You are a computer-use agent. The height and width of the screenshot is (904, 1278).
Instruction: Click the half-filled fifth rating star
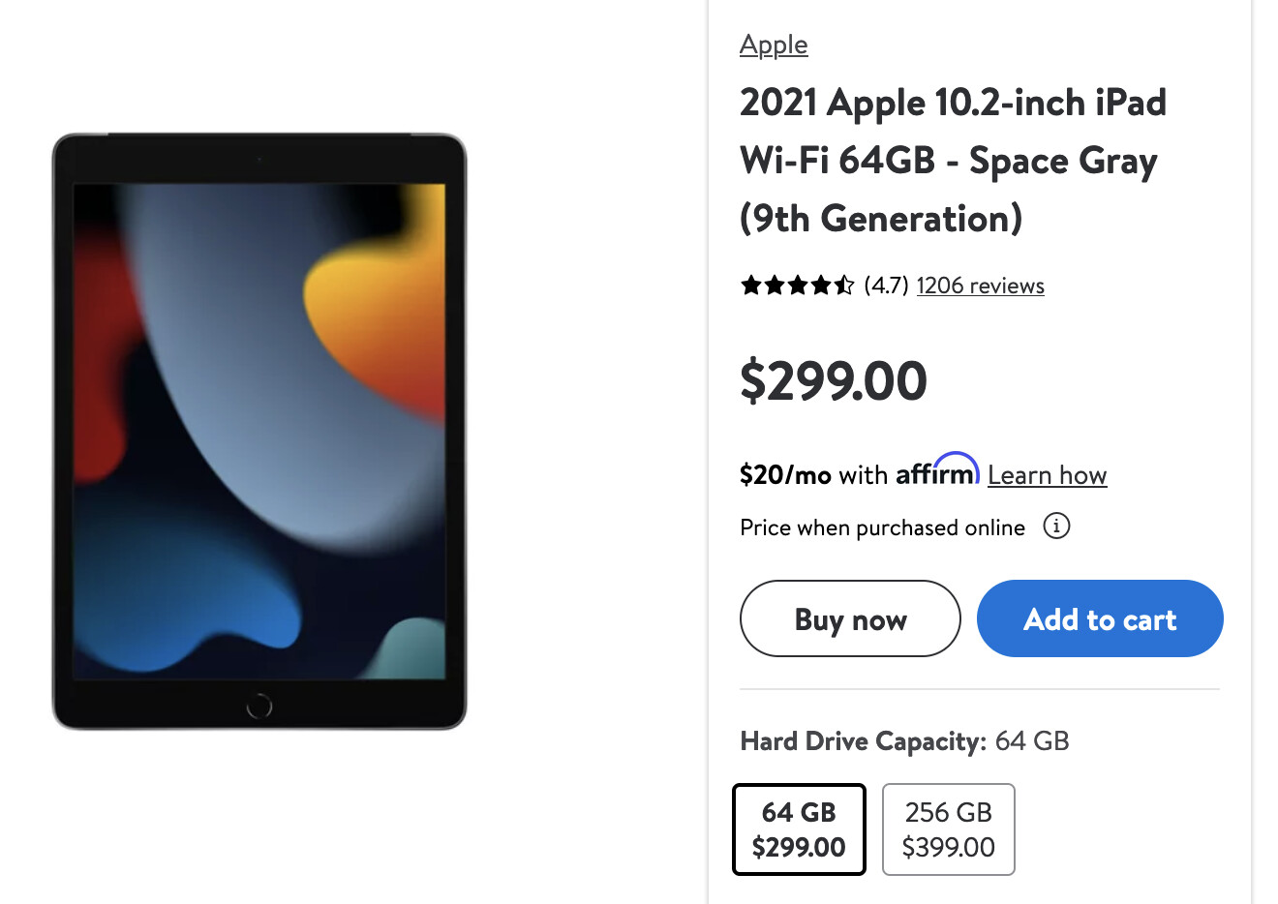pyautogui.click(x=844, y=286)
